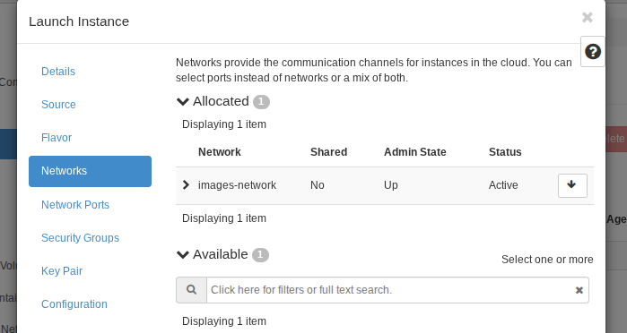The width and height of the screenshot is (627, 333).
Task: Open the Details step
Action: point(58,72)
